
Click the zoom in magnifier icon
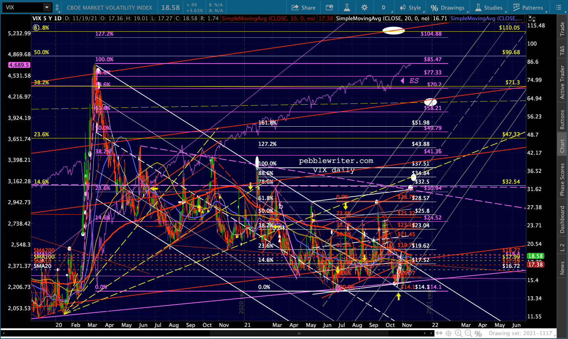[x=458, y=333]
